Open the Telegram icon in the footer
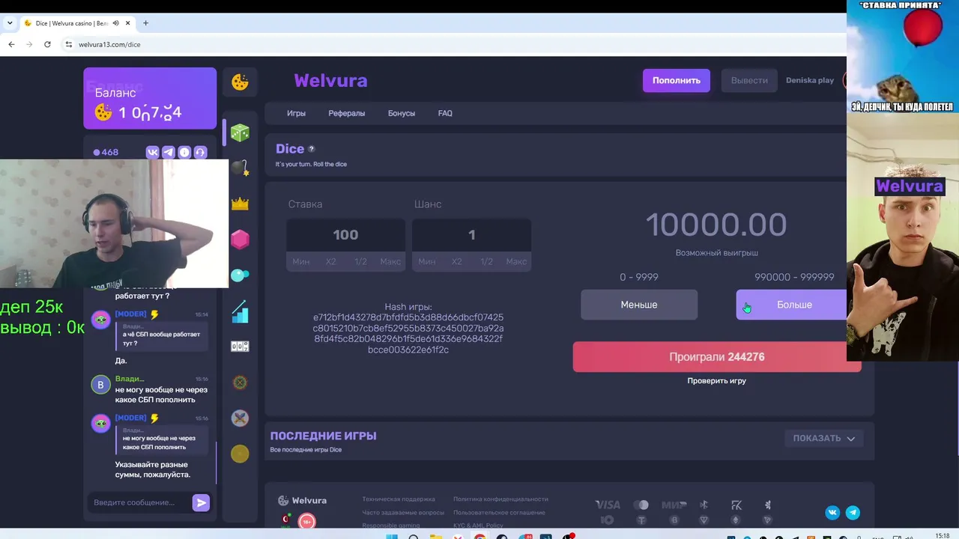Viewport: 959px width, 539px height. tap(853, 513)
